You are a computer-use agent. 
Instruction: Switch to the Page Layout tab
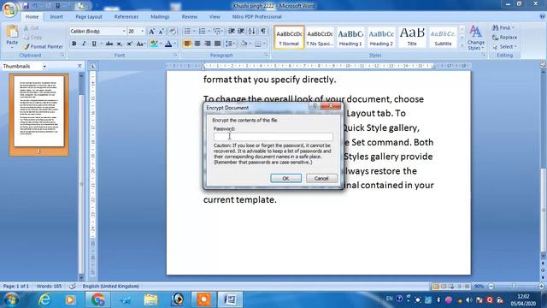click(89, 17)
